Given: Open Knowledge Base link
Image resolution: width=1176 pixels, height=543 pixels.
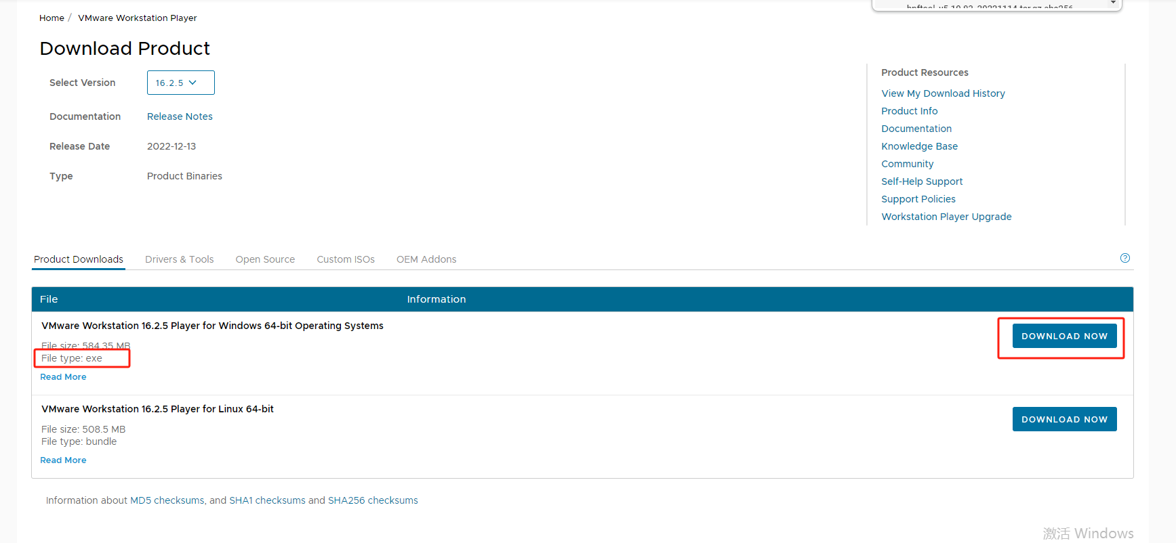Looking at the screenshot, I should click(919, 146).
